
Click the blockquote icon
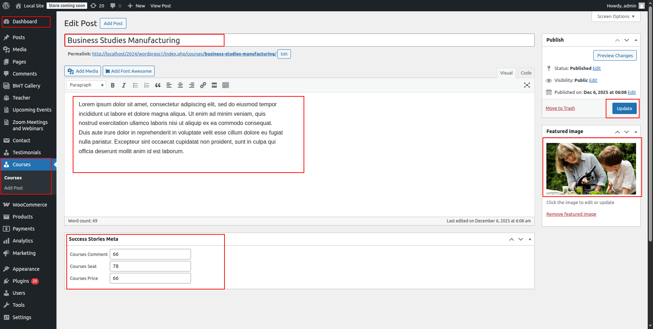click(x=158, y=85)
